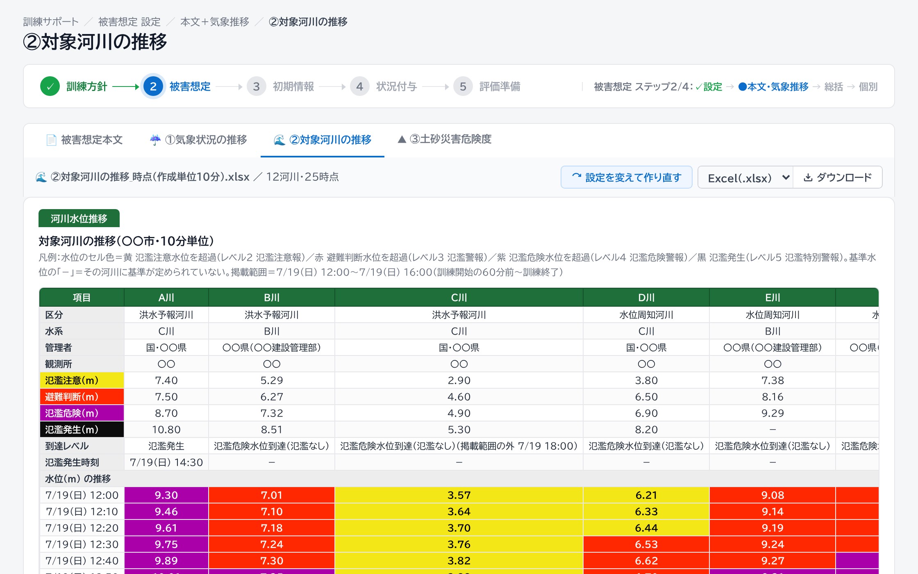Click the 設定を変えて作り直す button
Viewport: 918px width, 574px height.
pos(626,178)
